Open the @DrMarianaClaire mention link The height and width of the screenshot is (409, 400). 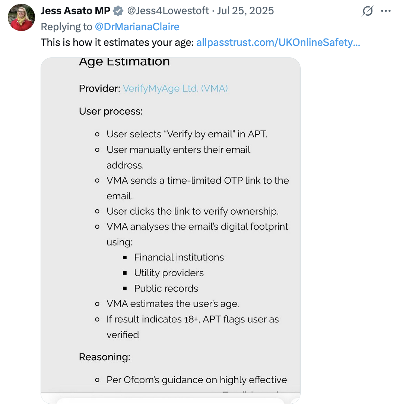[137, 27]
